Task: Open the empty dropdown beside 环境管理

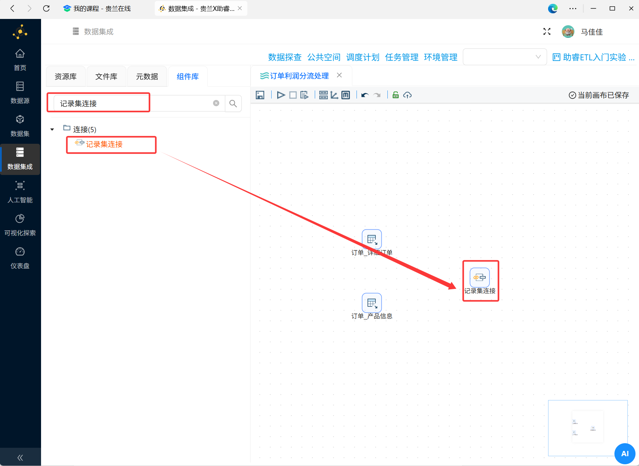Action: click(505, 57)
